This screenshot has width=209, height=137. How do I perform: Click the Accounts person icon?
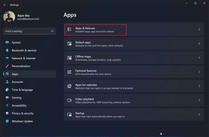7,82
